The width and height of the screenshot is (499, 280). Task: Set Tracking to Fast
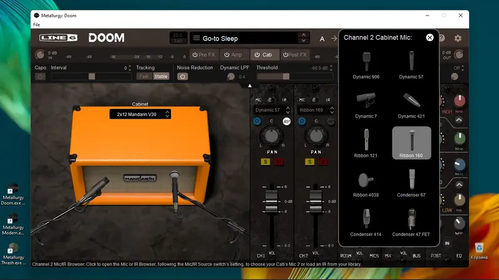(x=144, y=76)
